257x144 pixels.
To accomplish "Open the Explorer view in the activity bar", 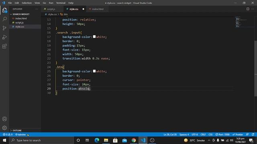I will (x=4, y=10).
